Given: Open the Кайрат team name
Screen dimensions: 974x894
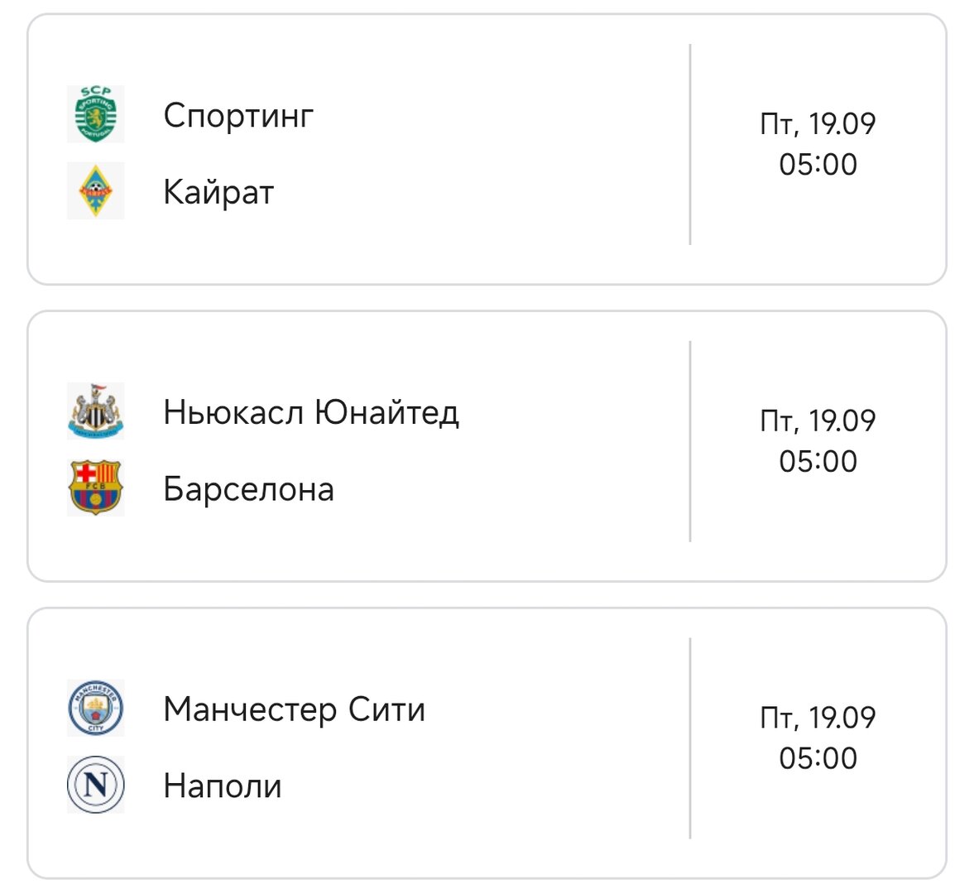Looking at the screenshot, I should pyautogui.click(x=218, y=192).
